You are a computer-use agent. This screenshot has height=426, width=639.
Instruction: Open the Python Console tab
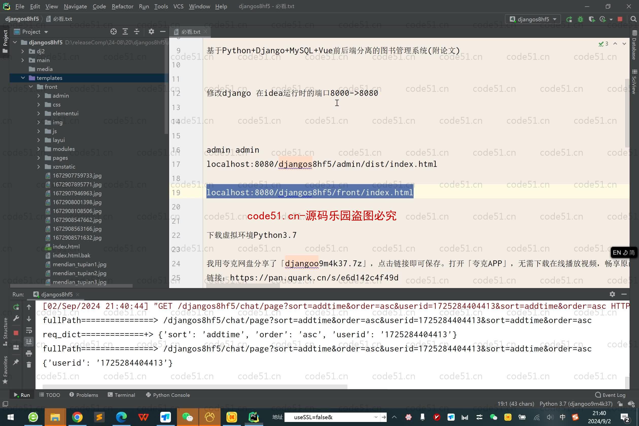[x=171, y=395]
